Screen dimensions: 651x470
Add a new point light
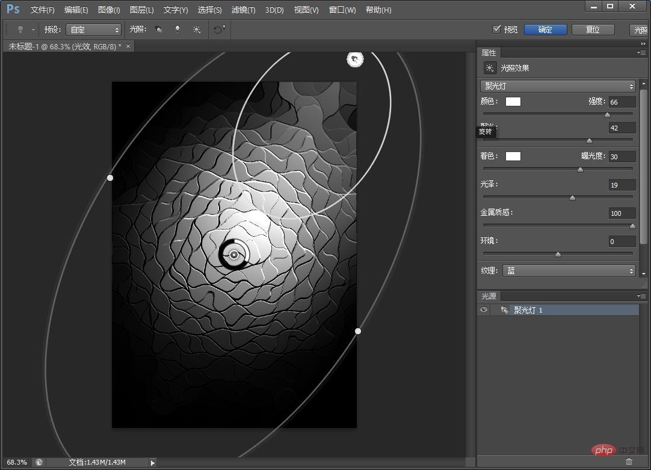pyautogui.click(x=177, y=29)
